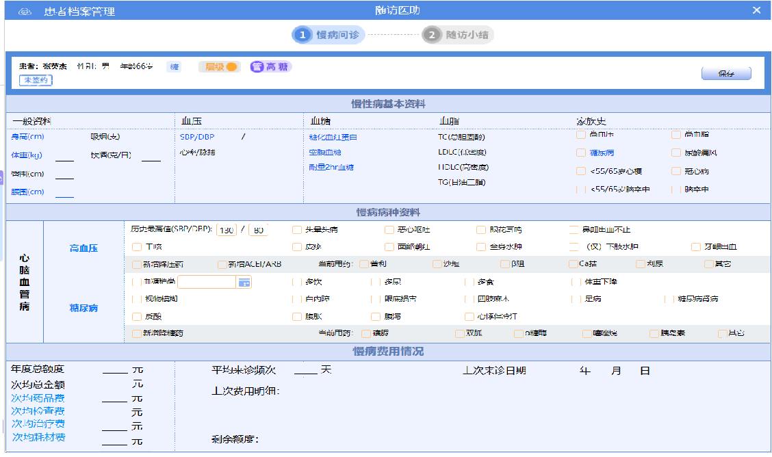Check the <55/65岁脑卒中 checkbox

(581, 190)
